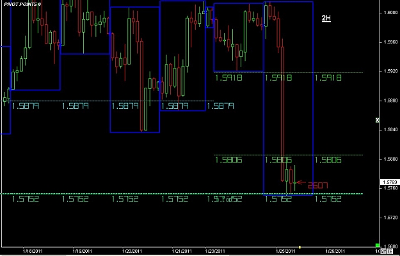Click the green square at the axis corner
Viewport: 400px width, 256px height.
pos(378,246)
